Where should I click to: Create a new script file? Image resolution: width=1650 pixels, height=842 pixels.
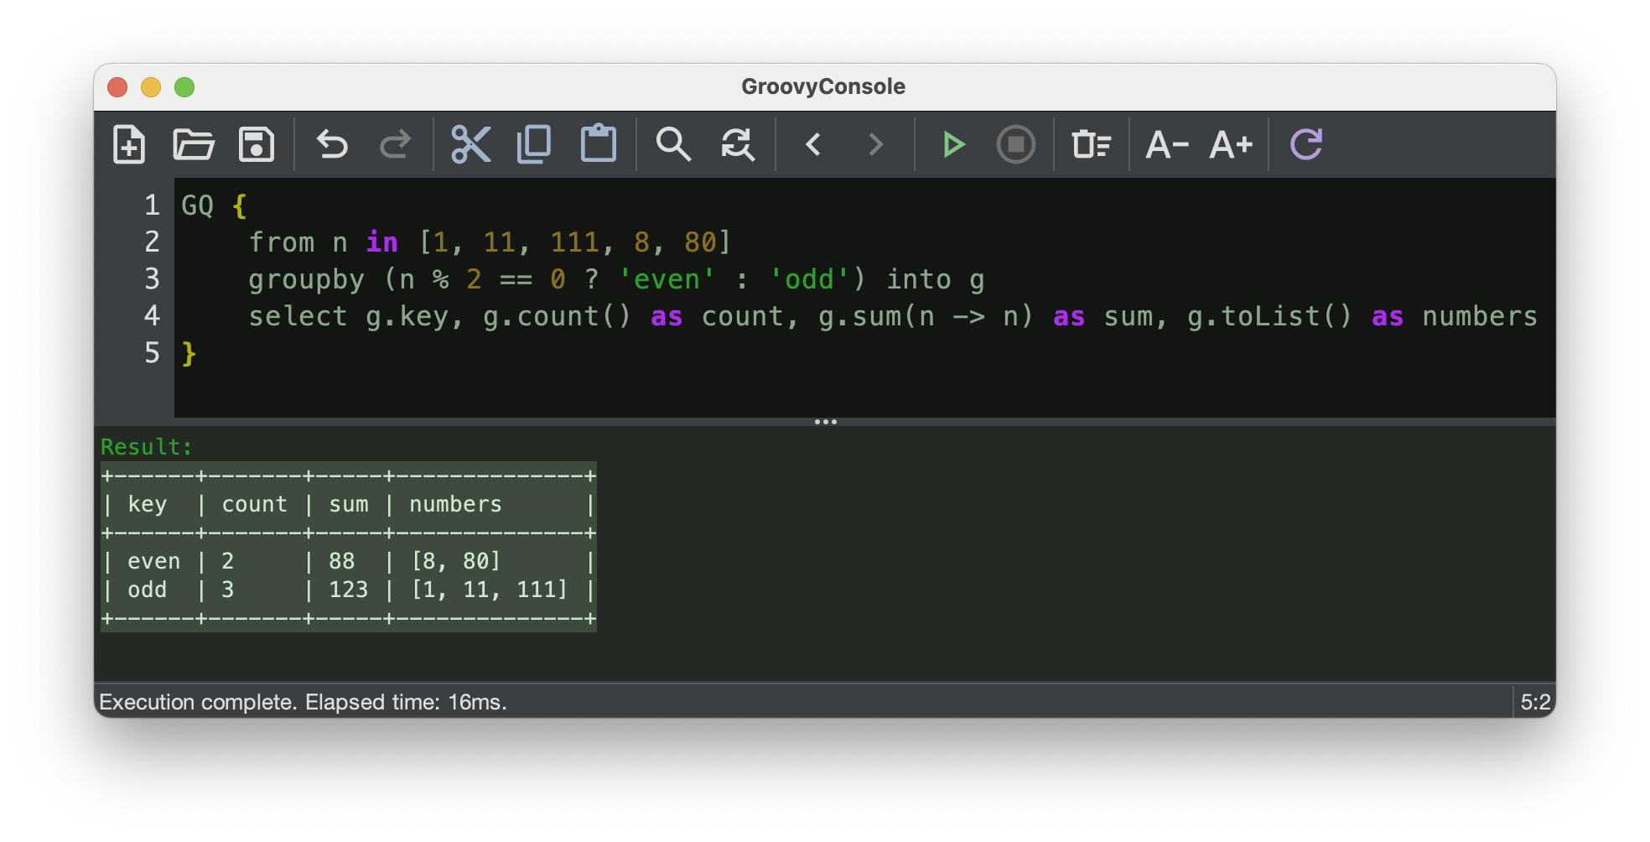[x=129, y=144]
